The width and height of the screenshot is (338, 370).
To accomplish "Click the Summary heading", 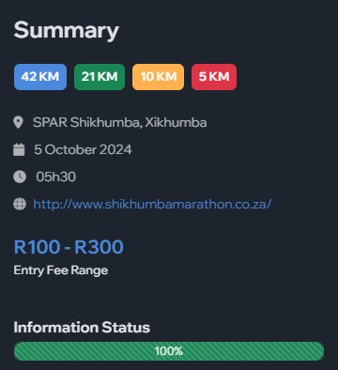I will pyautogui.click(x=67, y=30).
